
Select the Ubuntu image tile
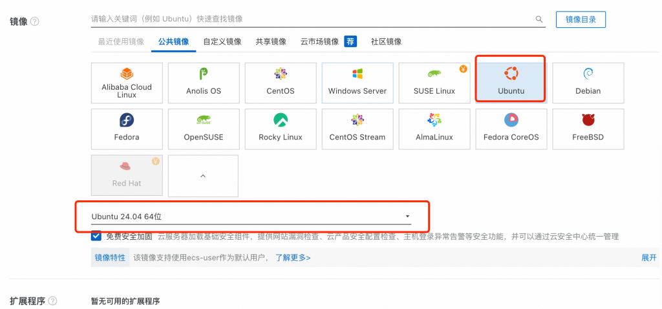click(x=511, y=81)
